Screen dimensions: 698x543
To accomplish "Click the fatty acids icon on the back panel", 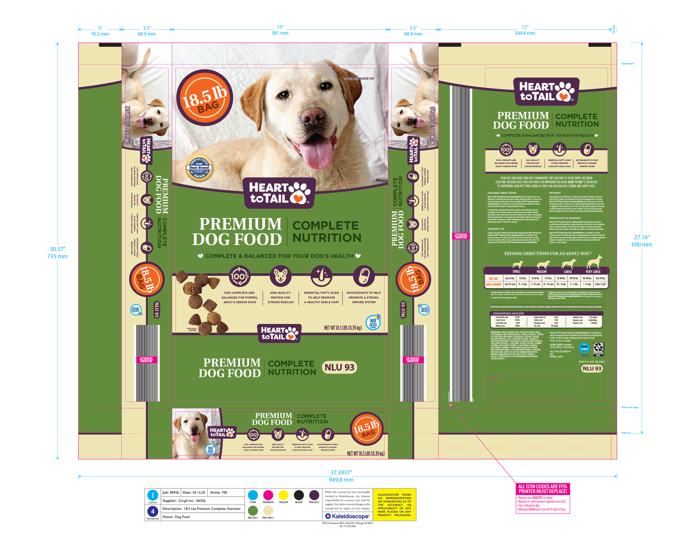I will (560, 149).
